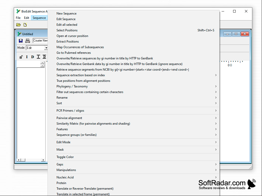Choose Protein from the menu

[133, 183]
